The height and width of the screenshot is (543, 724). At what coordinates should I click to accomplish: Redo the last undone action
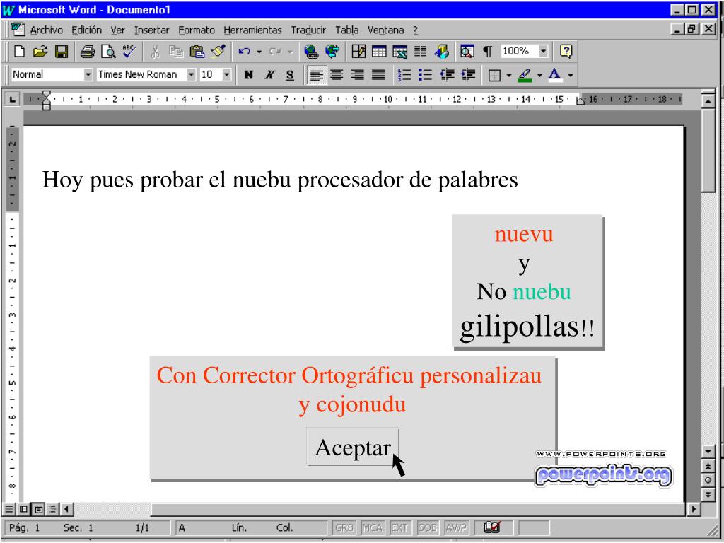click(275, 51)
